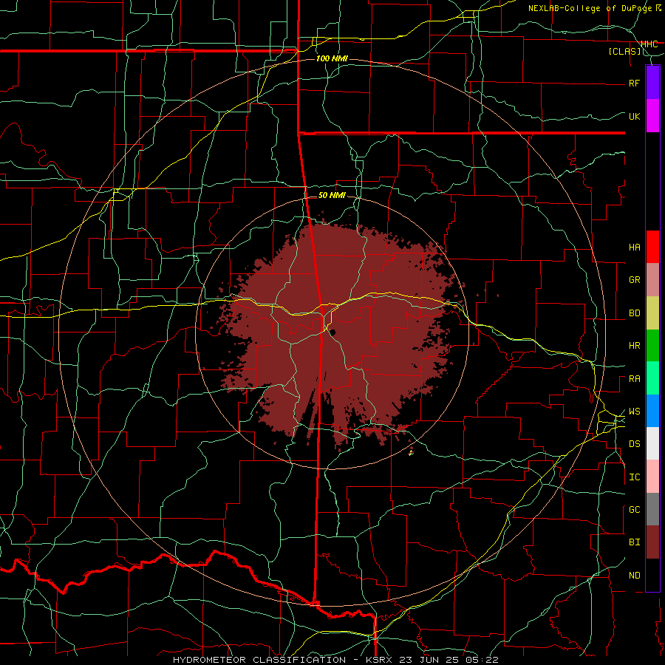Image resolution: width=665 pixels, height=665 pixels.
Task: Click the "DS" legend label
Action: 634,444
